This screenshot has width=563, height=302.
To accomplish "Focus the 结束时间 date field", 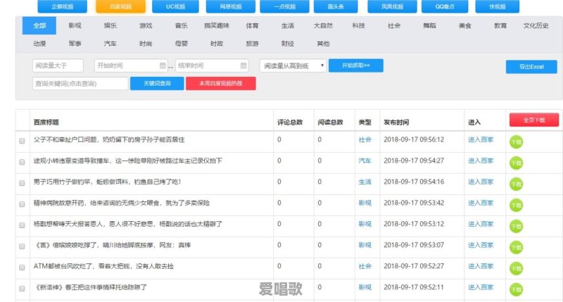I will (x=212, y=65).
